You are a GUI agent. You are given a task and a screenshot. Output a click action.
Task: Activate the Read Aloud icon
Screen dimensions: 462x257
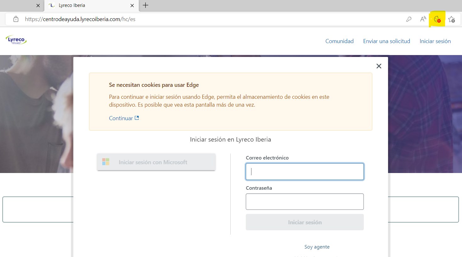[x=423, y=19]
